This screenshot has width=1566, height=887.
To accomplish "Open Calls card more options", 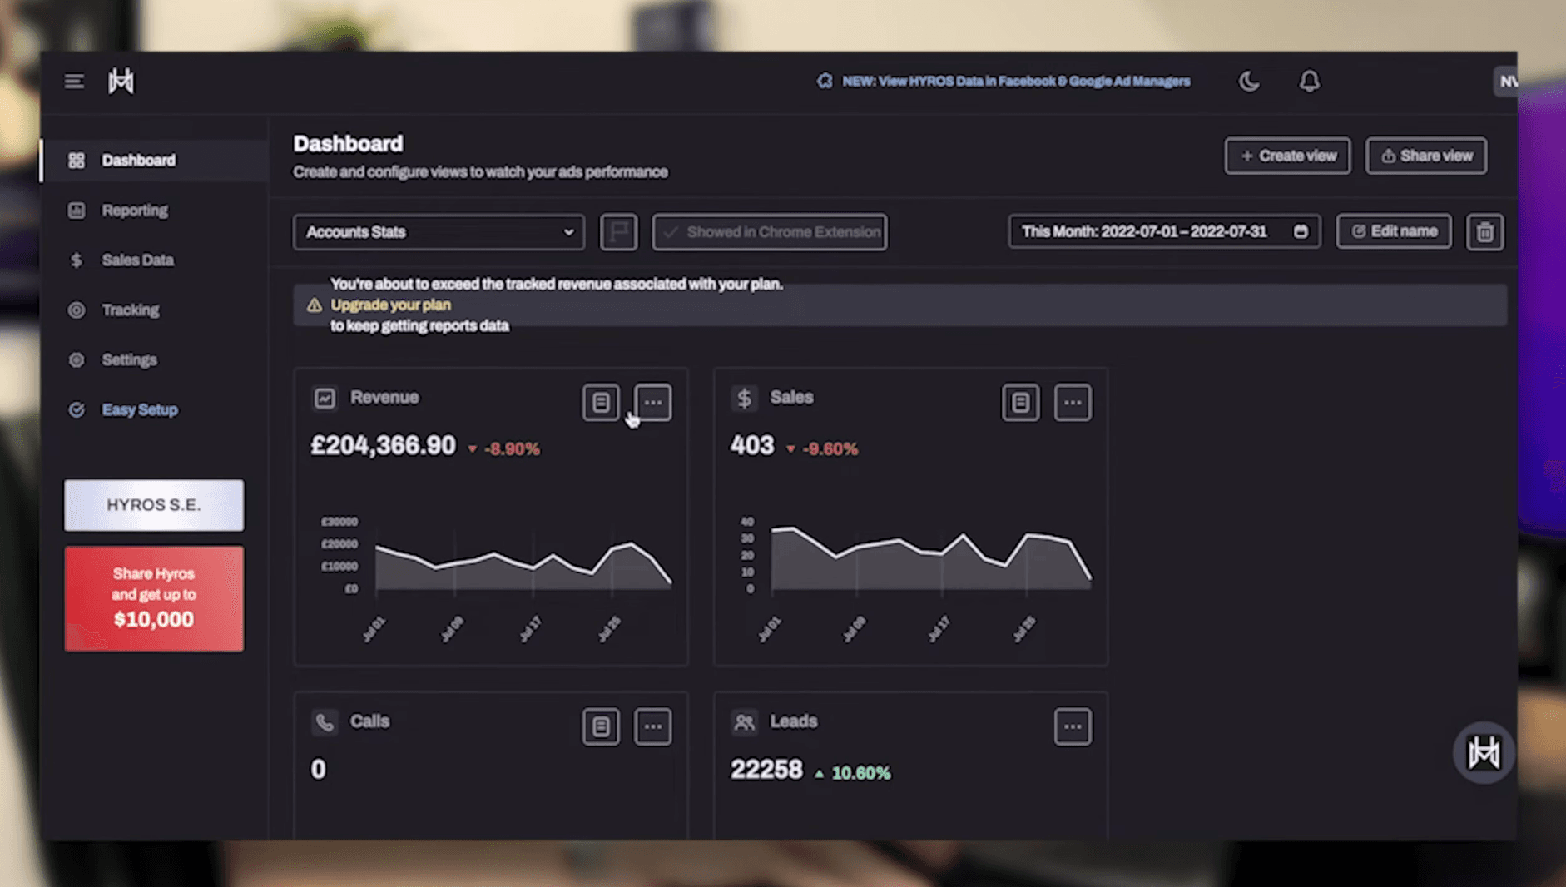I will click(652, 726).
